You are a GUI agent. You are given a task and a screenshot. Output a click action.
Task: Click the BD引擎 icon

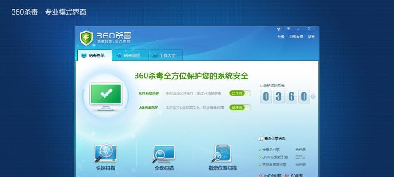(x=286, y=176)
